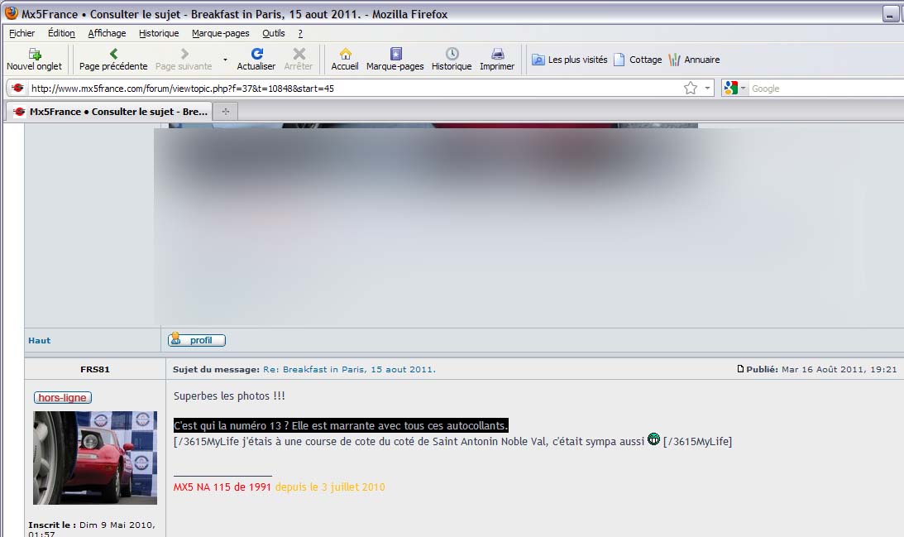Open the Fichier menu
Viewport: 904px width, 537px height.
pos(22,33)
